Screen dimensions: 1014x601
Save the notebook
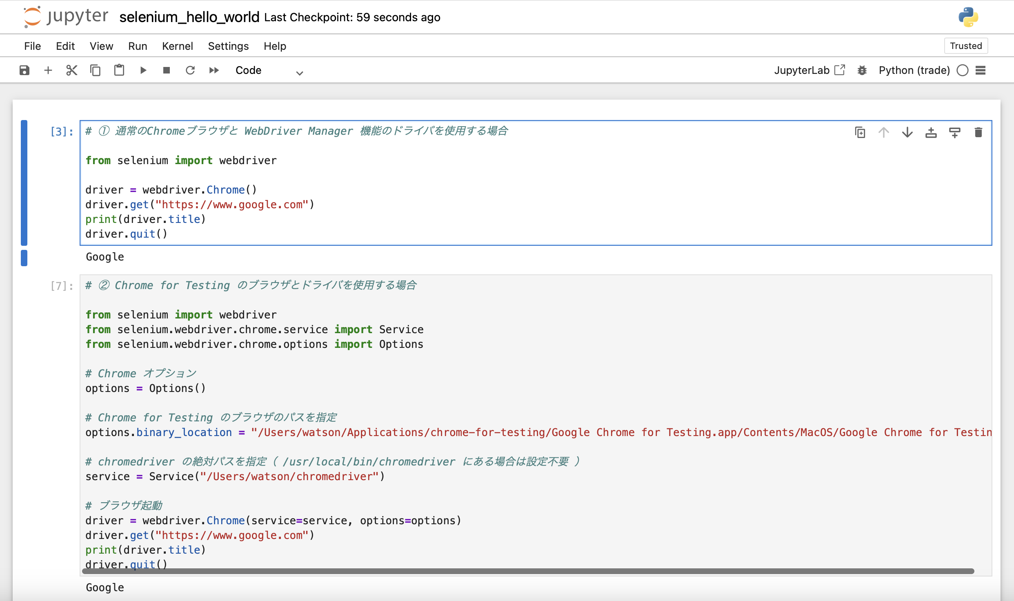(x=24, y=70)
